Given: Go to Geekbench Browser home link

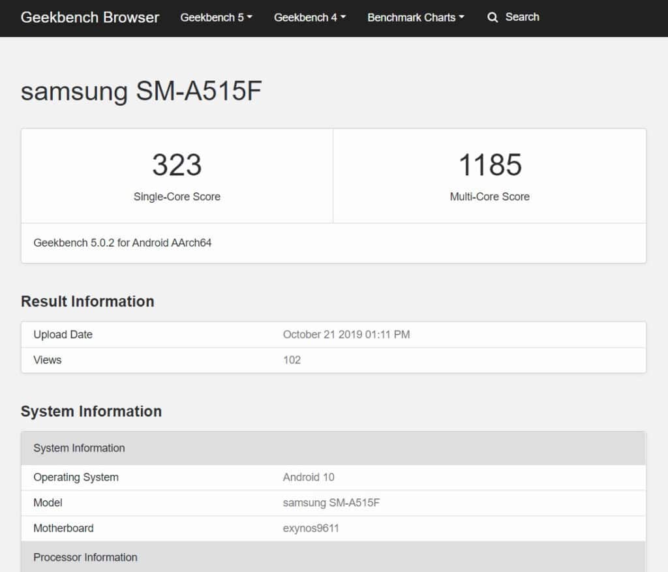Looking at the screenshot, I should 90,18.
